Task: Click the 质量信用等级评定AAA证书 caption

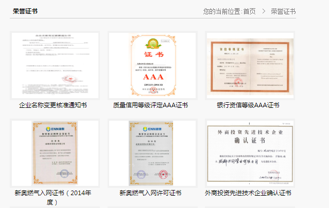Action: tap(150, 105)
